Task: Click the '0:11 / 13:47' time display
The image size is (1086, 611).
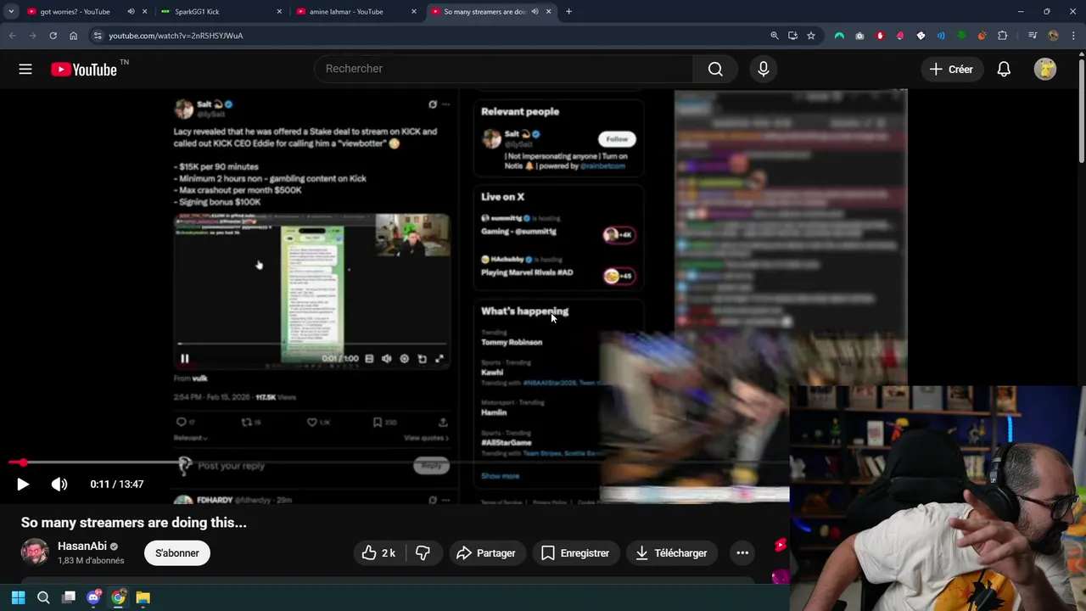Action: click(117, 484)
